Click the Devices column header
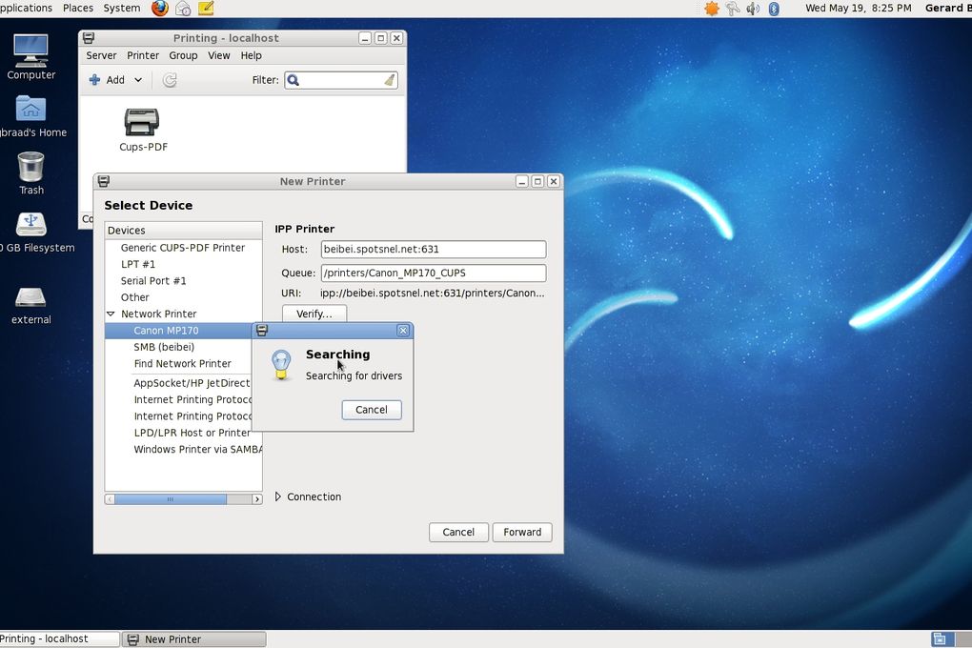 click(184, 230)
